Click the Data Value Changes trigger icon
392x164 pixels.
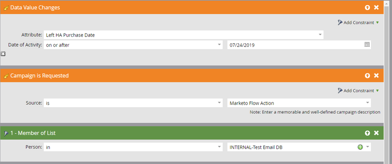[x=6, y=8]
